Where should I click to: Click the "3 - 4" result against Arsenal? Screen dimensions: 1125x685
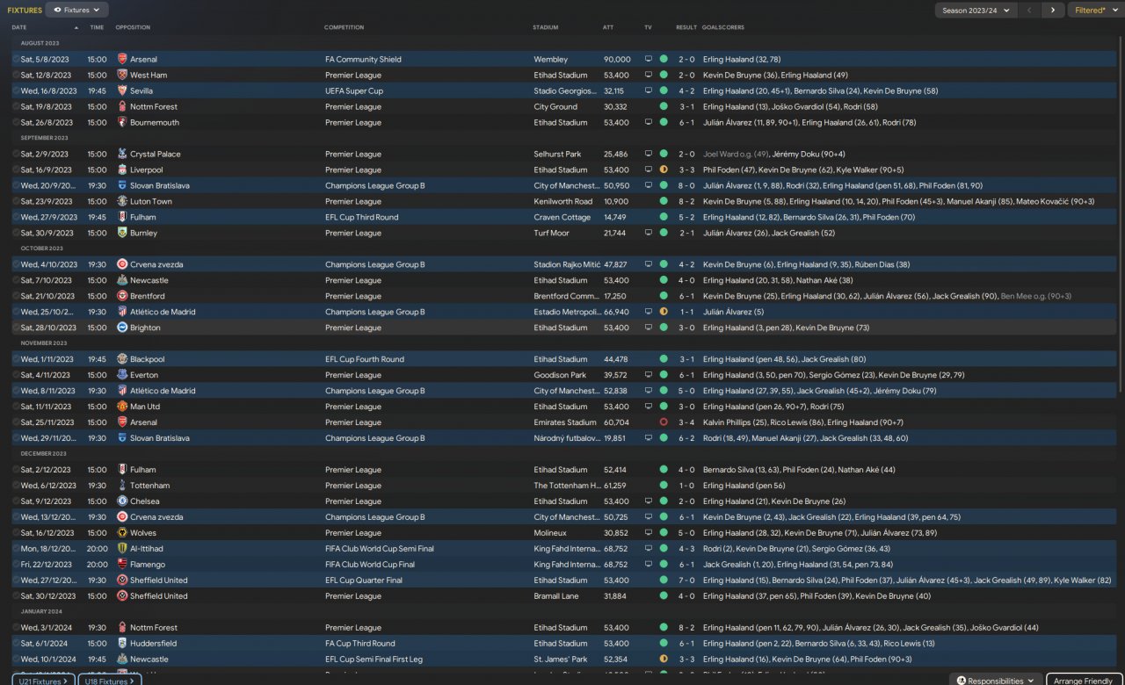point(686,423)
